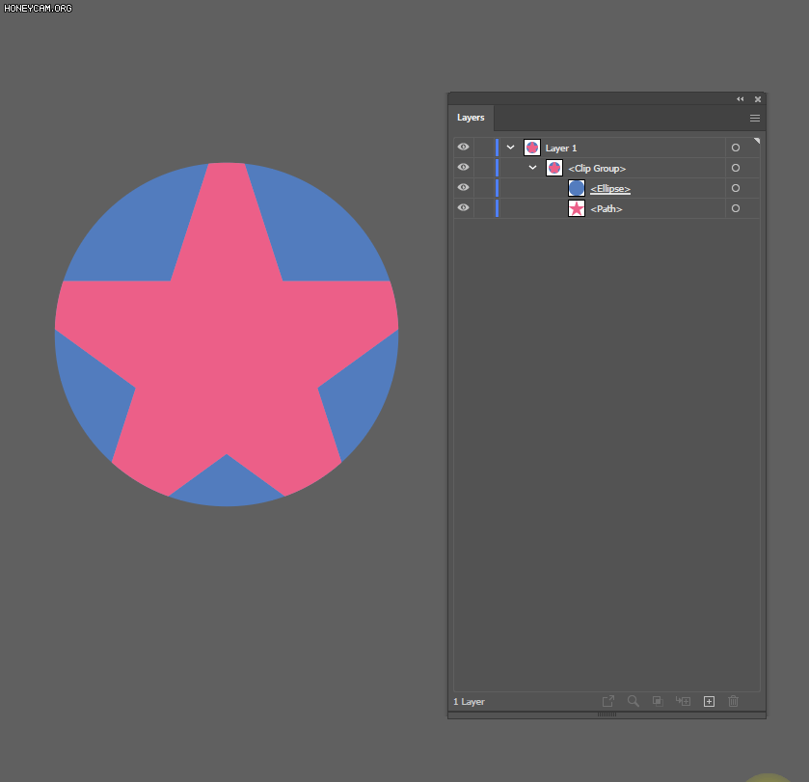Click the Layer 1 thumbnail
Image resolution: width=809 pixels, height=782 pixels.
[x=532, y=148]
